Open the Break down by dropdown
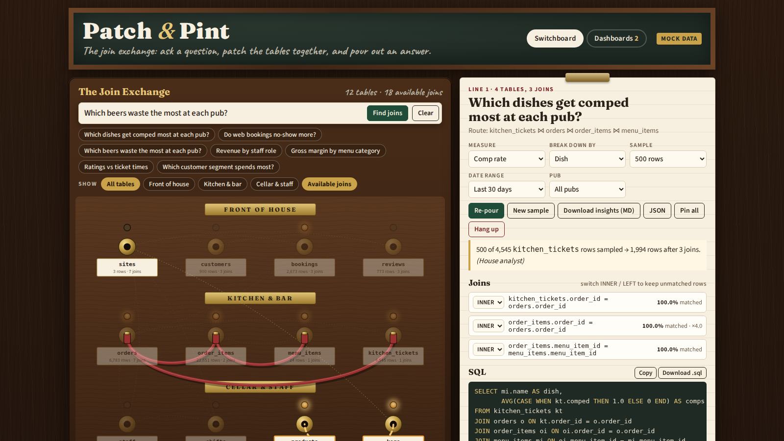The width and height of the screenshot is (784, 441). pos(588,159)
